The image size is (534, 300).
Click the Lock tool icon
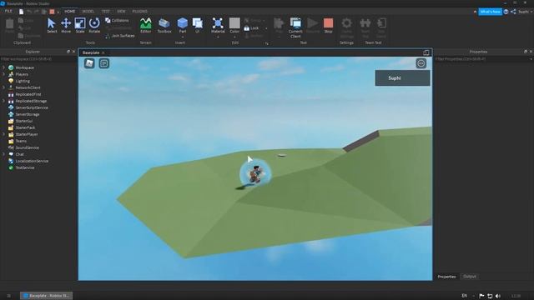pyautogui.click(x=247, y=28)
